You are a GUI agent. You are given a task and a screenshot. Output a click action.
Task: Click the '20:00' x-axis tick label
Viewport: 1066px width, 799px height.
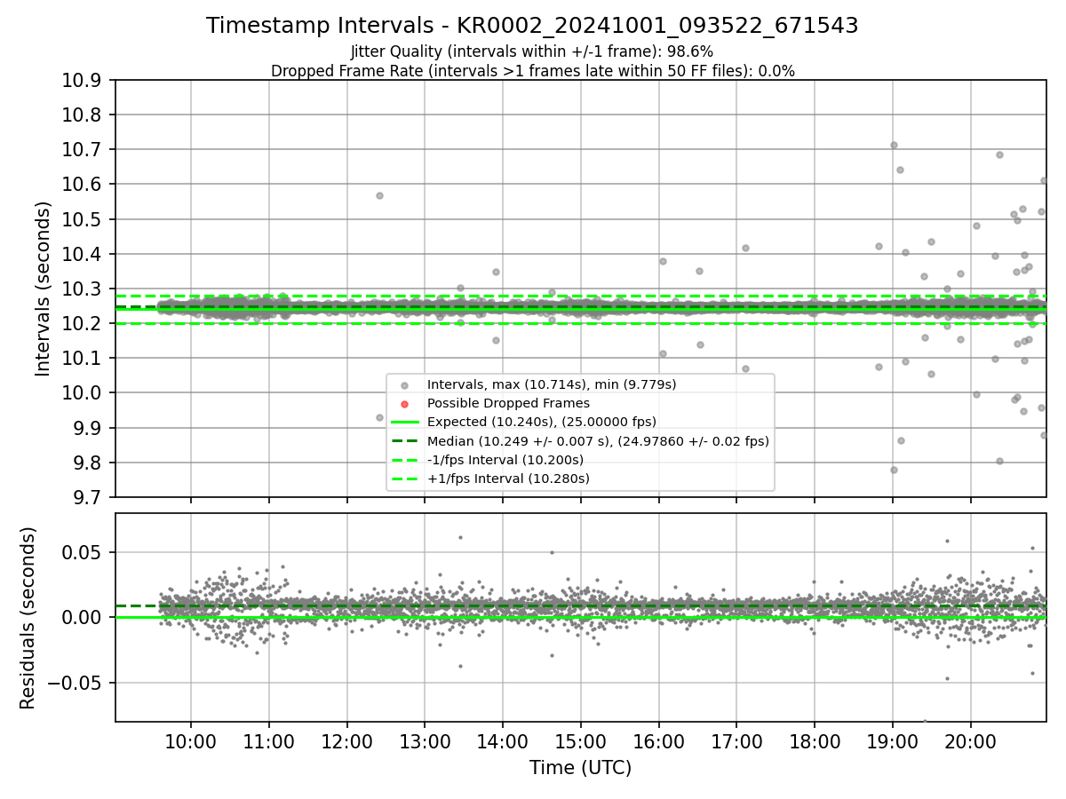pyautogui.click(x=971, y=742)
